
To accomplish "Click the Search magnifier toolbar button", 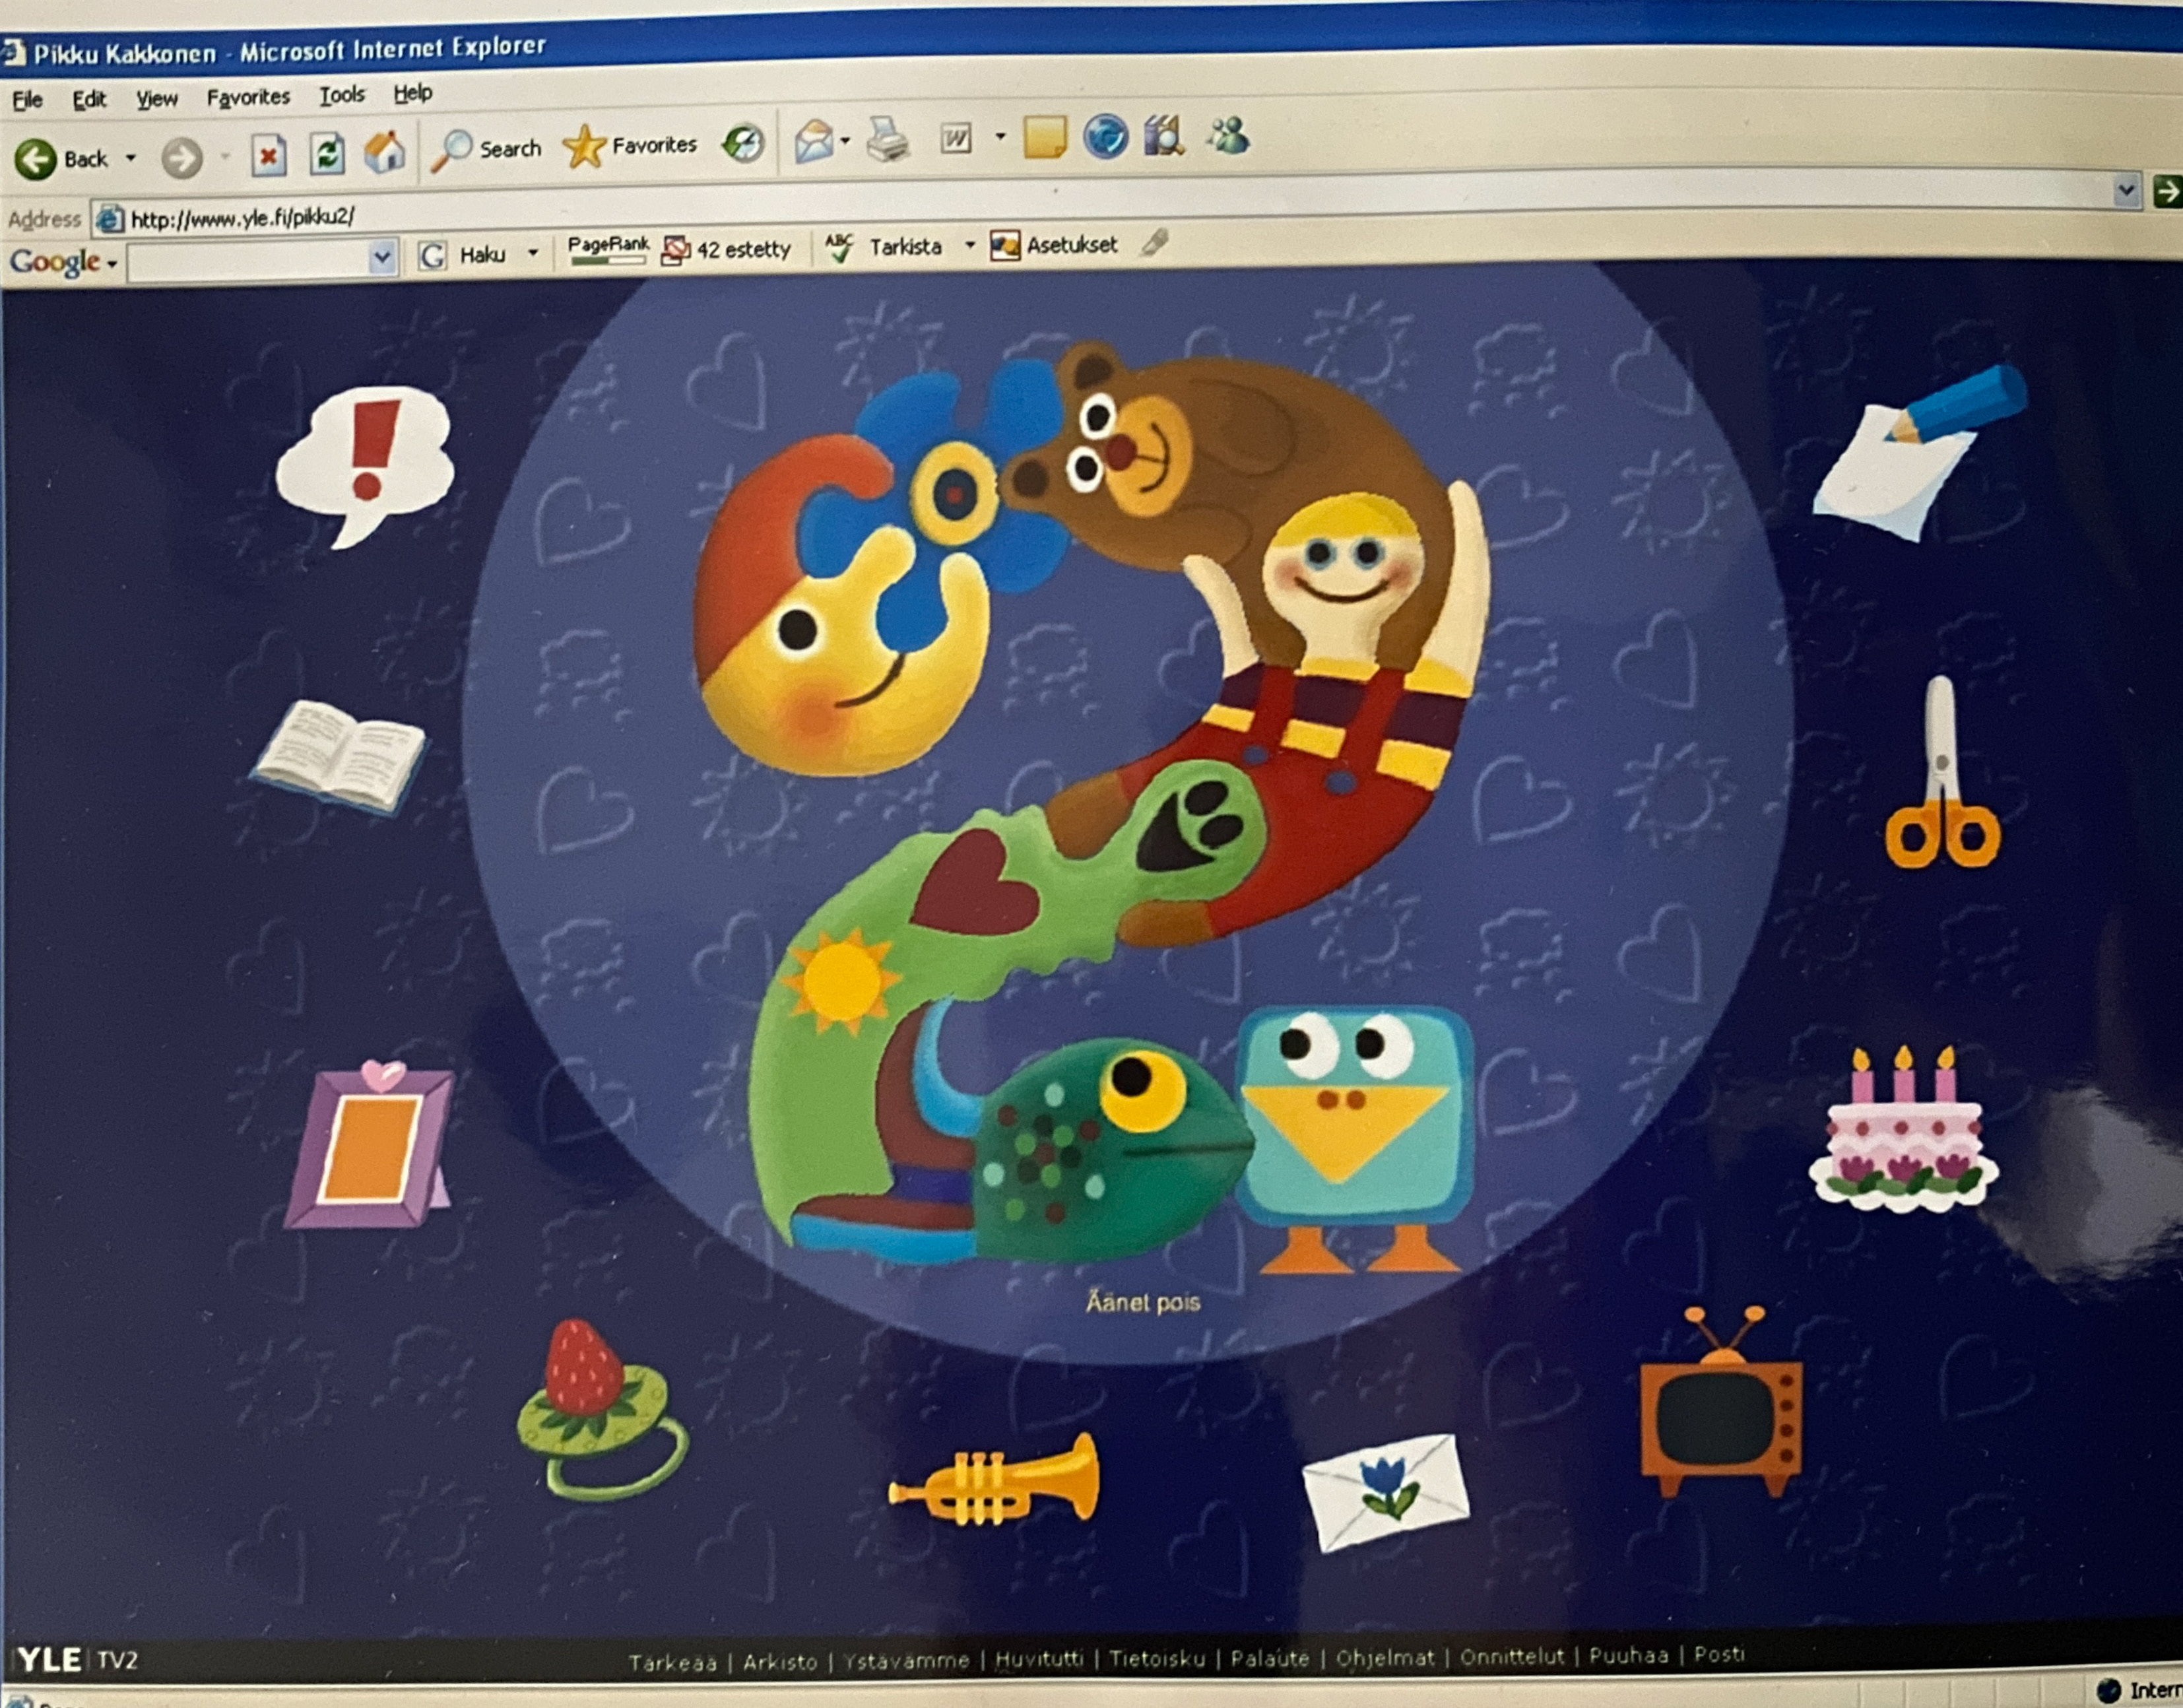I will pyautogui.click(x=487, y=150).
